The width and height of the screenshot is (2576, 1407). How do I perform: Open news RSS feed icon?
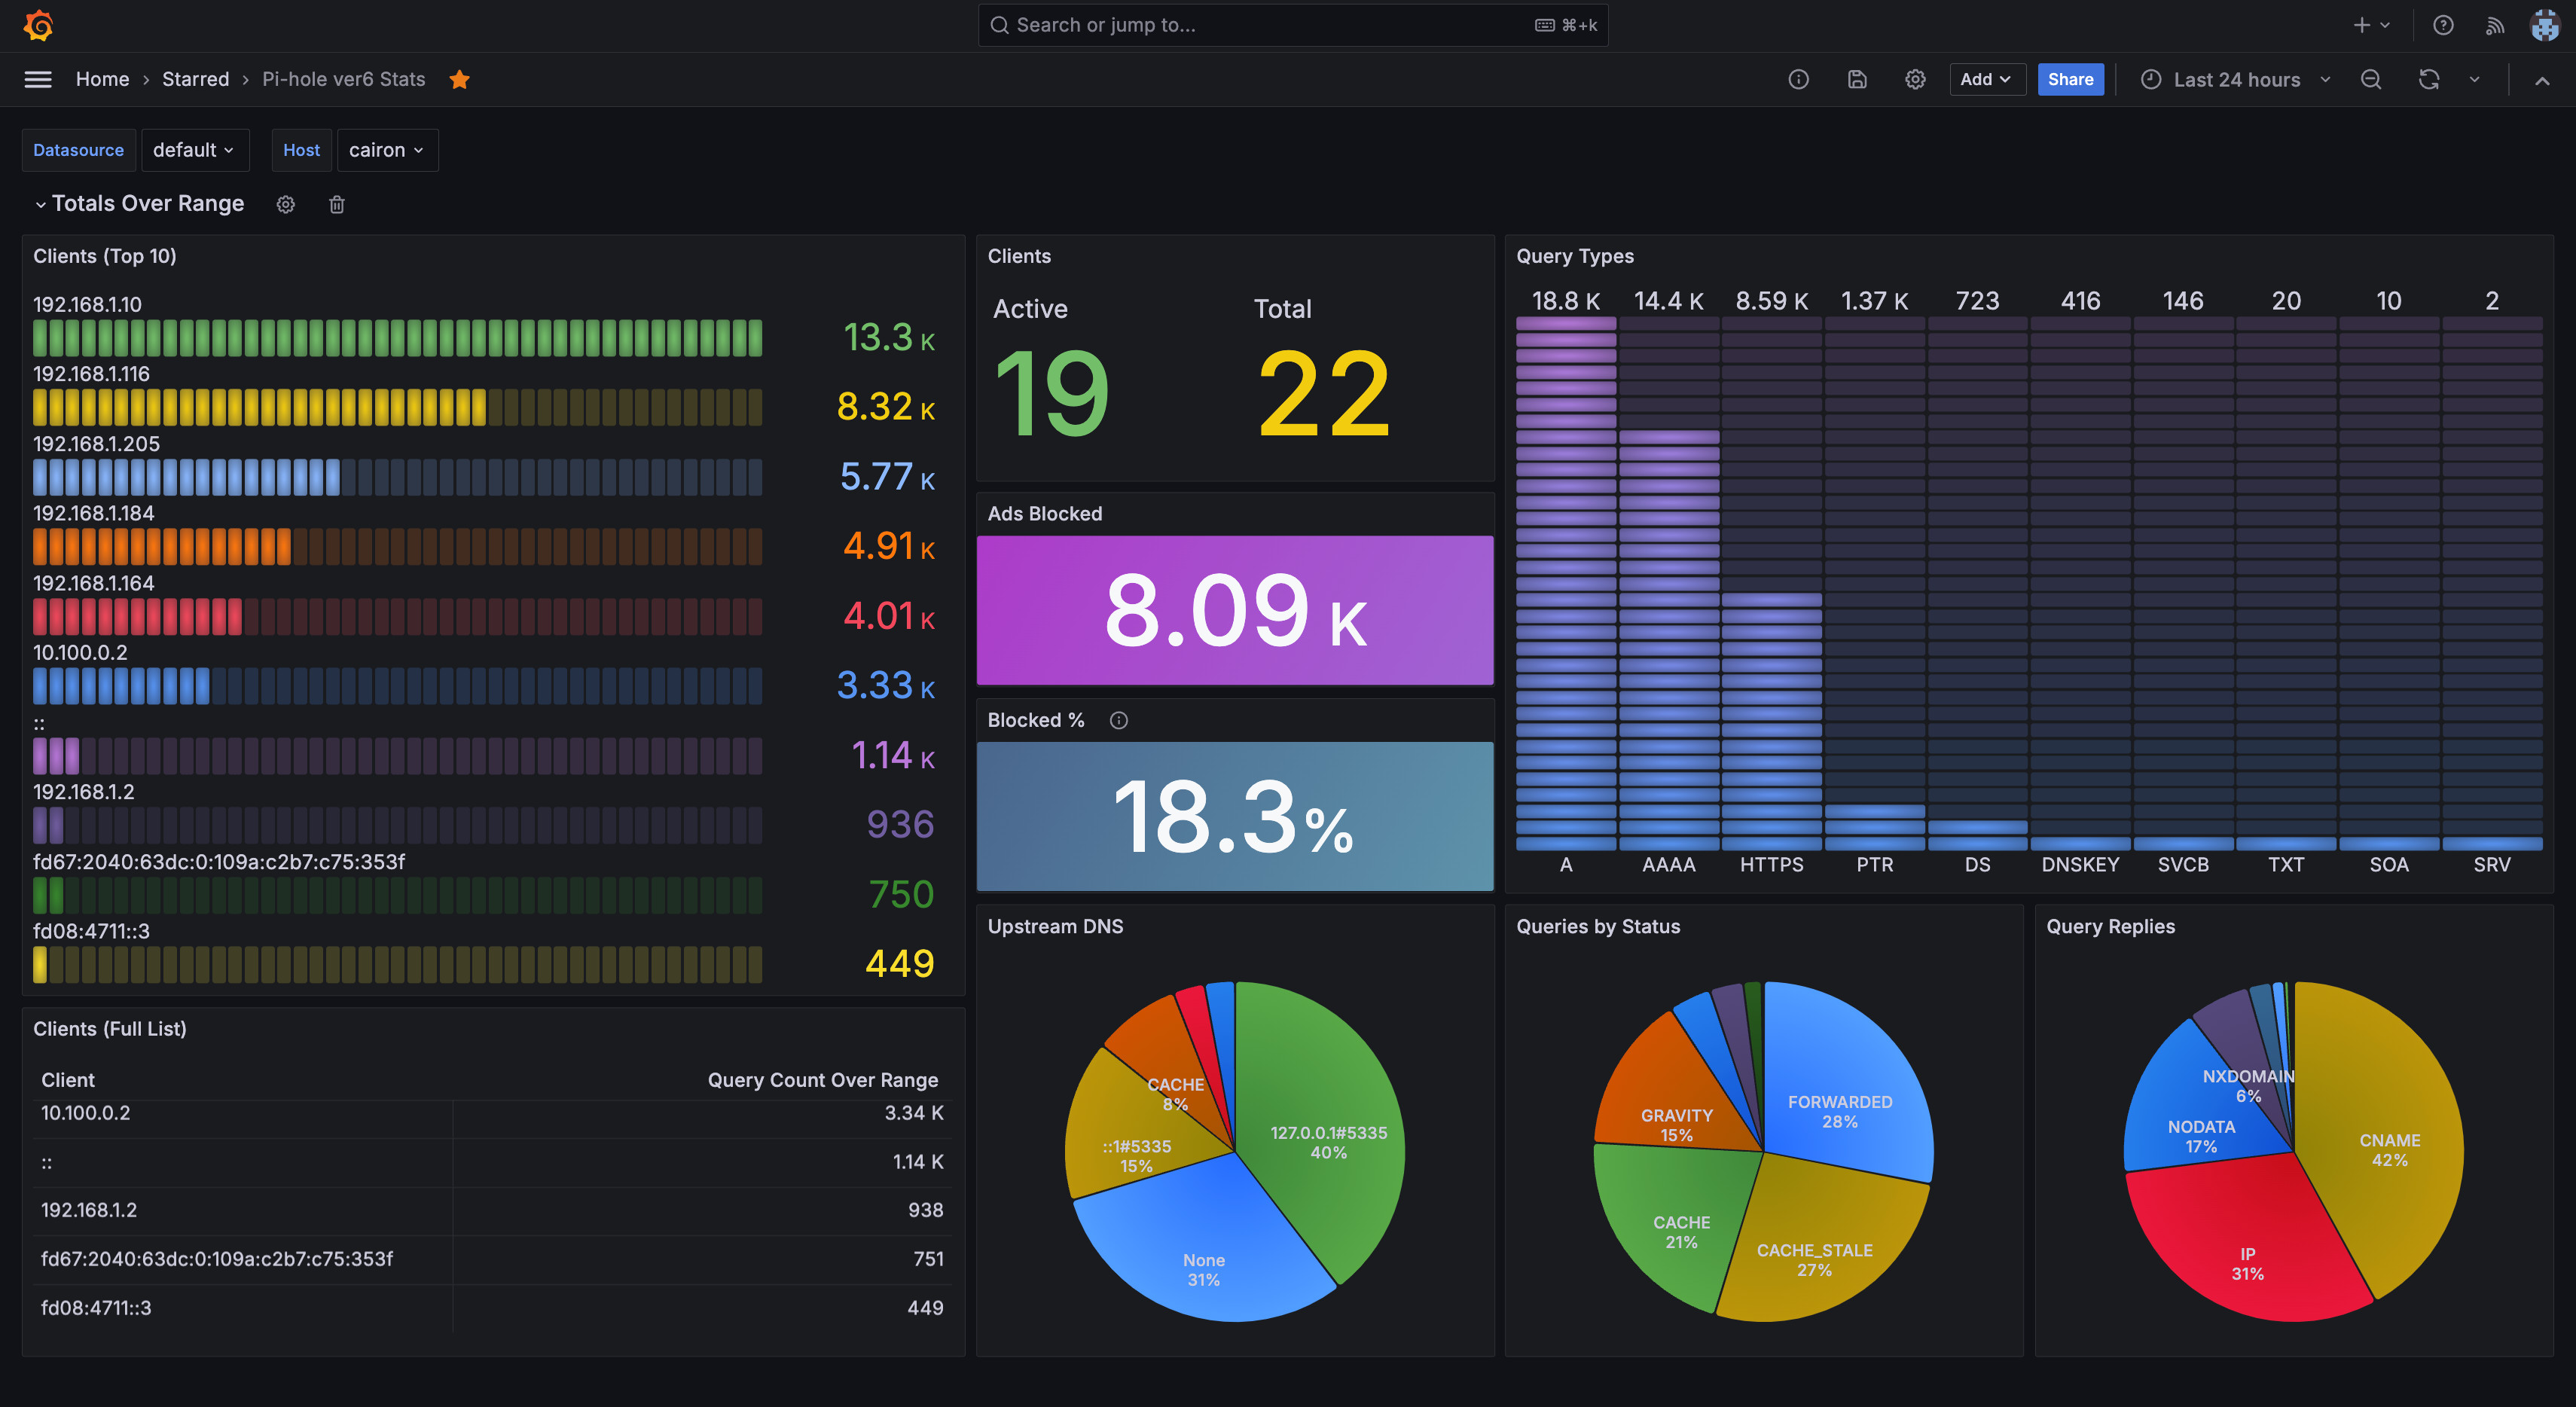point(2494,25)
